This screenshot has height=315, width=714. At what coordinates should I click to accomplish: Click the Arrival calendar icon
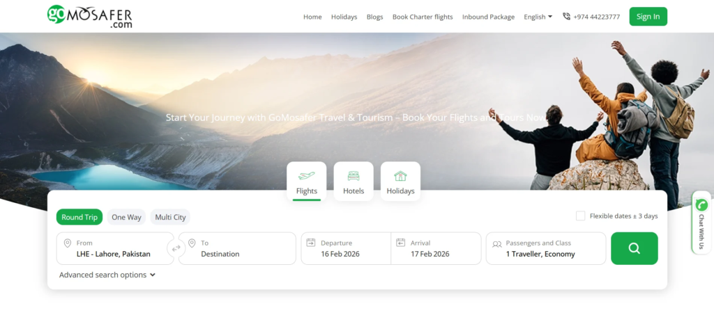click(400, 243)
